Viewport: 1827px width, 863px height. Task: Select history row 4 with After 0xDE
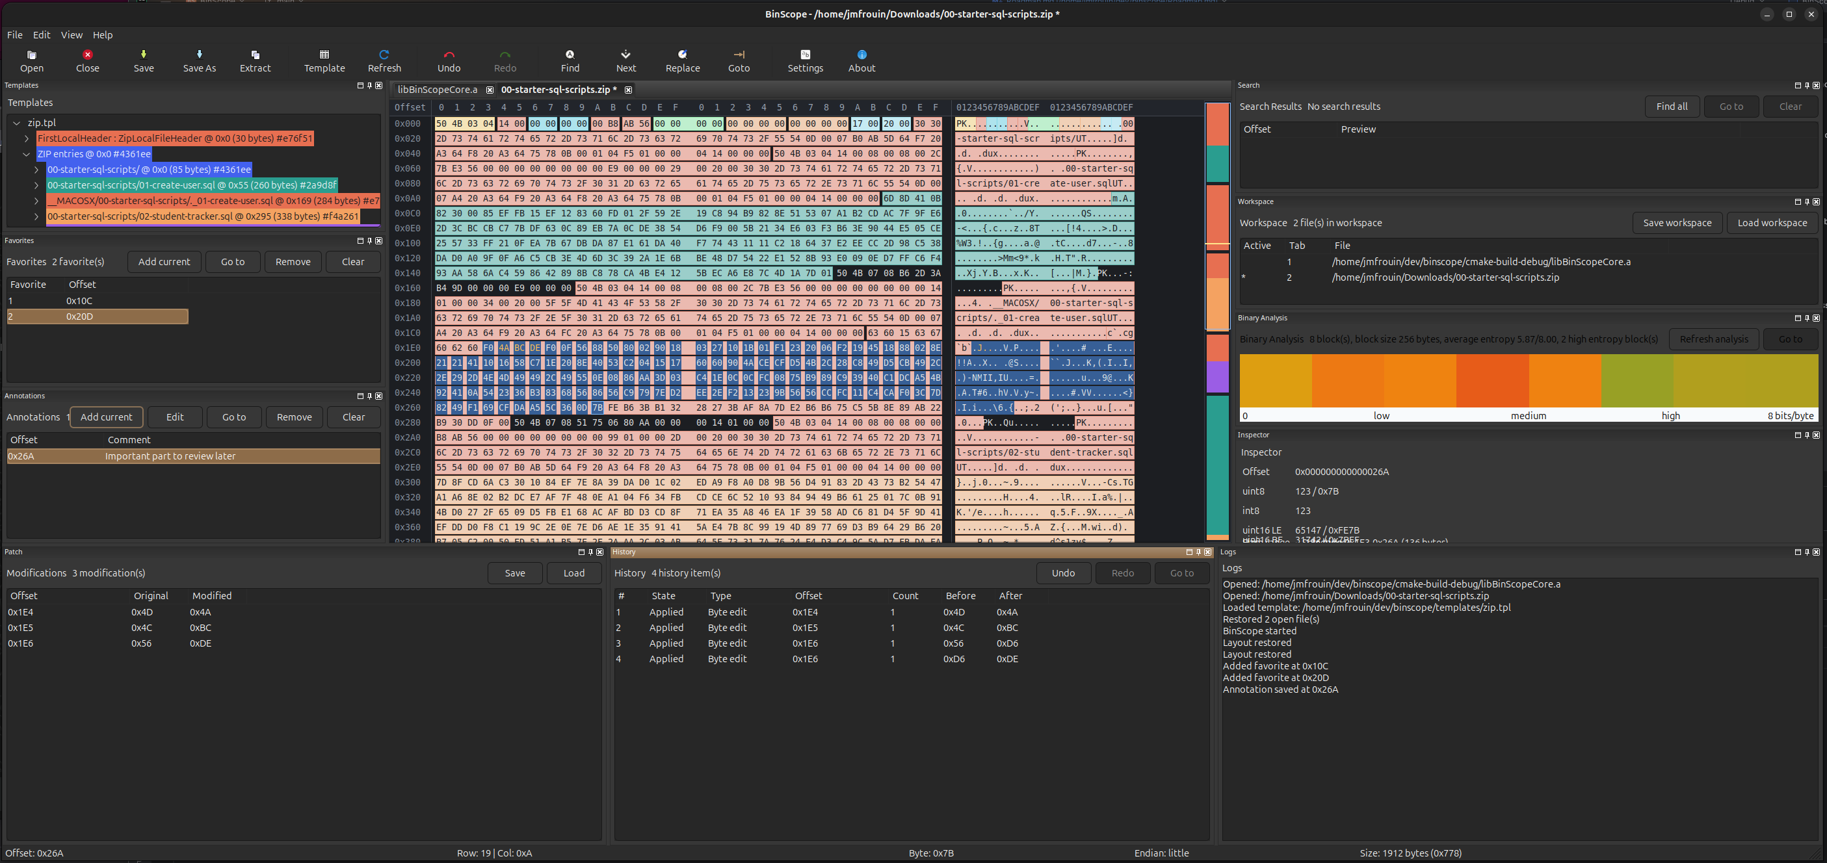(x=911, y=659)
